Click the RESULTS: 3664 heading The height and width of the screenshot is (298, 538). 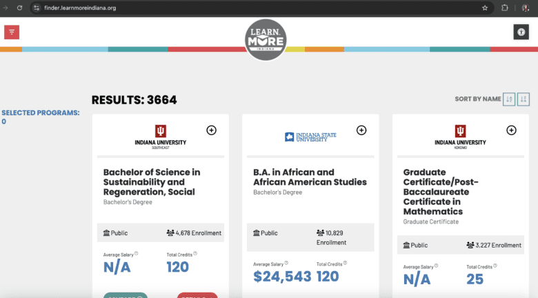(134, 100)
